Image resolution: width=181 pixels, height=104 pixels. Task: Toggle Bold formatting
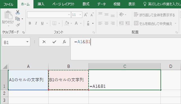(30, 23)
